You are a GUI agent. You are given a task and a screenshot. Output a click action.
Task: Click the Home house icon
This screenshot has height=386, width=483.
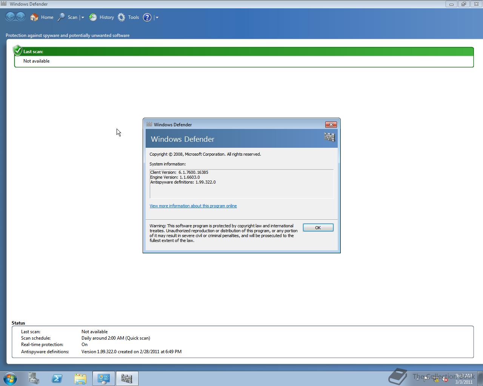34,17
